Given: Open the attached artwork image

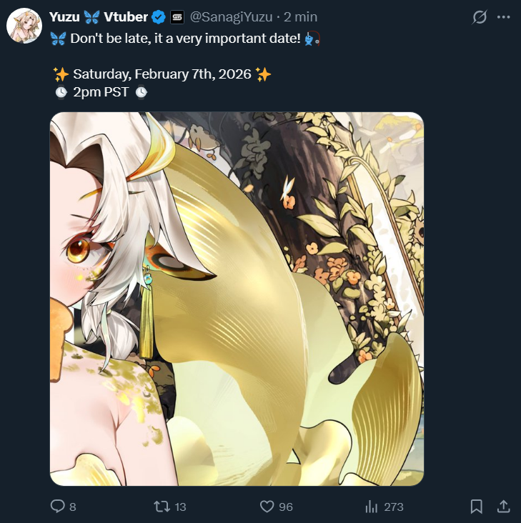Looking at the screenshot, I should [237, 299].
